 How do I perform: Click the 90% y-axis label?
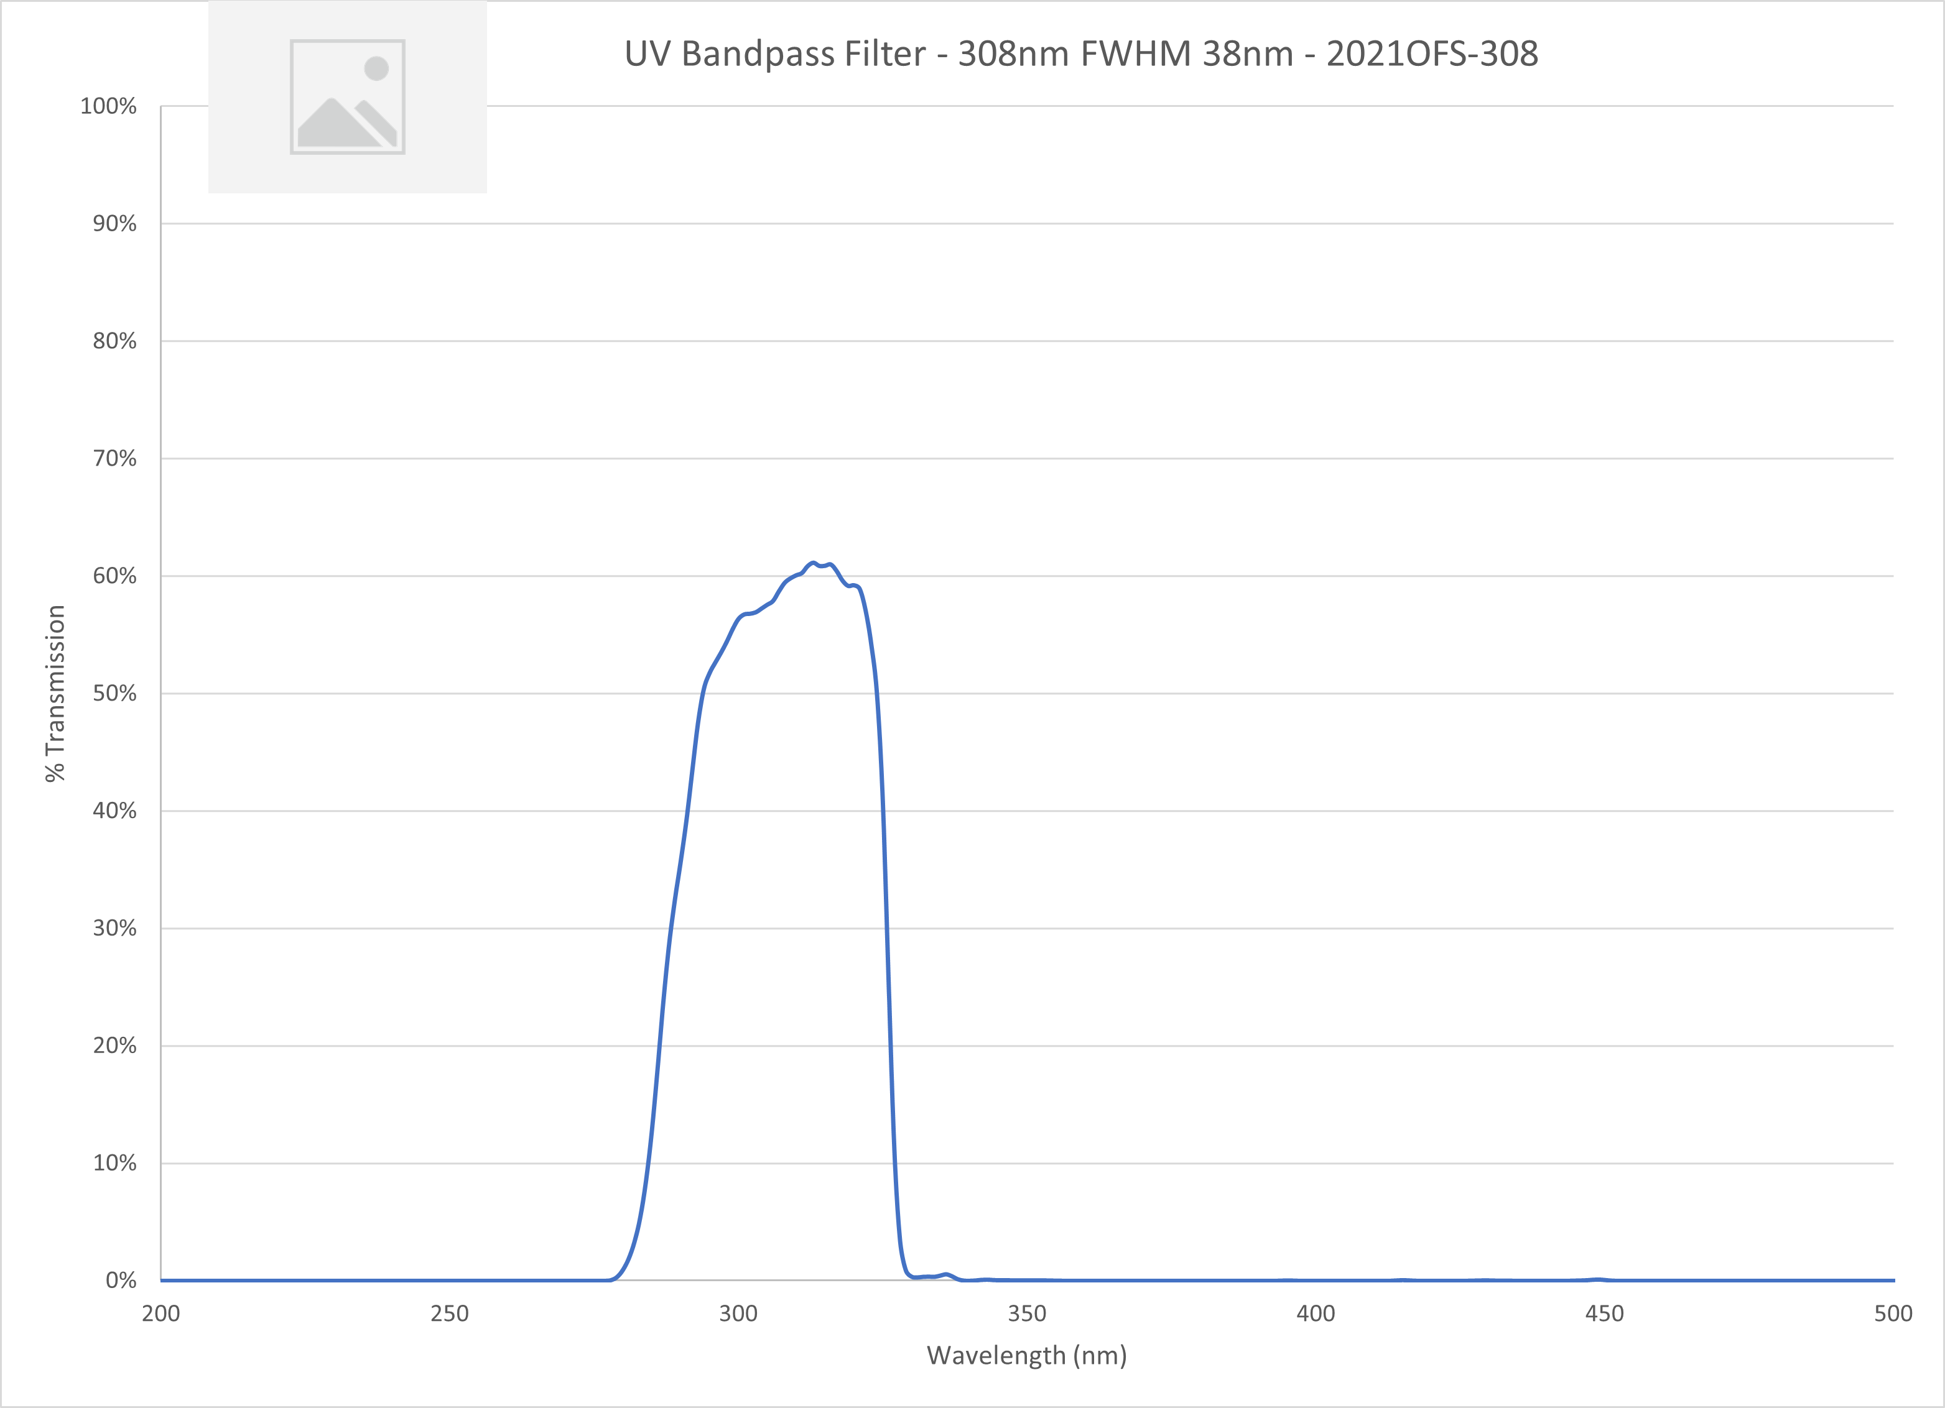[114, 224]
